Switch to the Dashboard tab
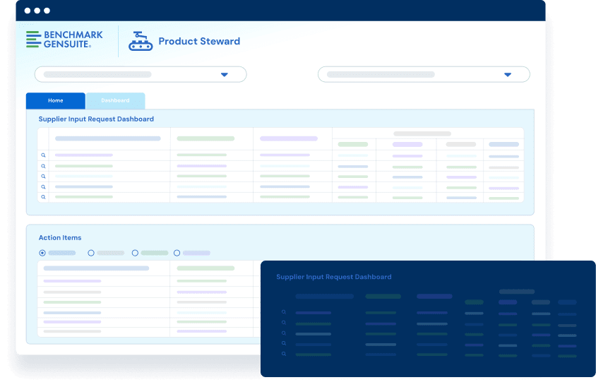 click(115, 101)
